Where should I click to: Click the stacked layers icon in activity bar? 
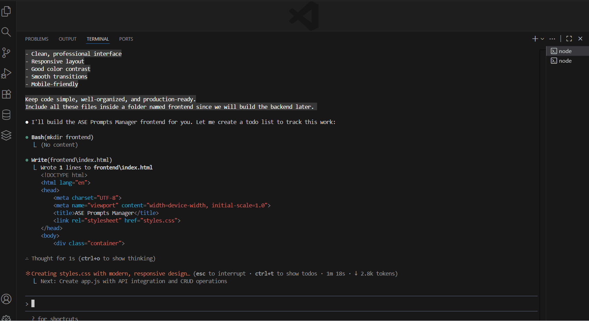pos(6,135)
